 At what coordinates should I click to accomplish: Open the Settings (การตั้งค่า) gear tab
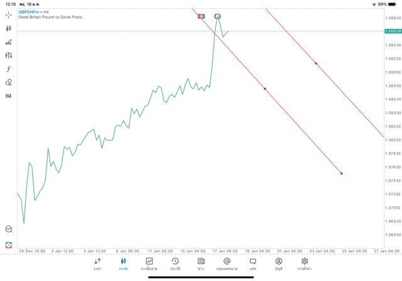305,263
